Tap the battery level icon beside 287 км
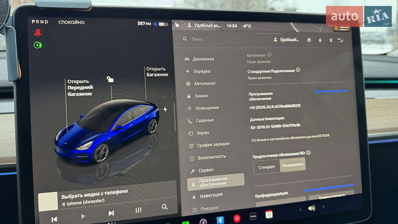 163,24
